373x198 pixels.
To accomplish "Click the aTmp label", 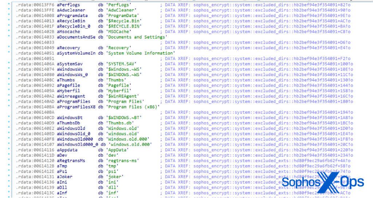I will pos(62,166).
